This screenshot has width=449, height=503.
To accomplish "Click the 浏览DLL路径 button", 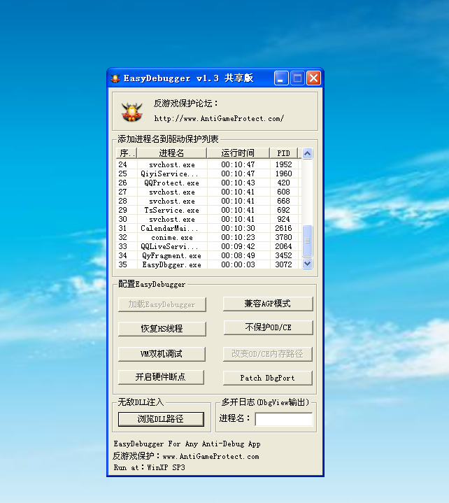I will [161, 419].
